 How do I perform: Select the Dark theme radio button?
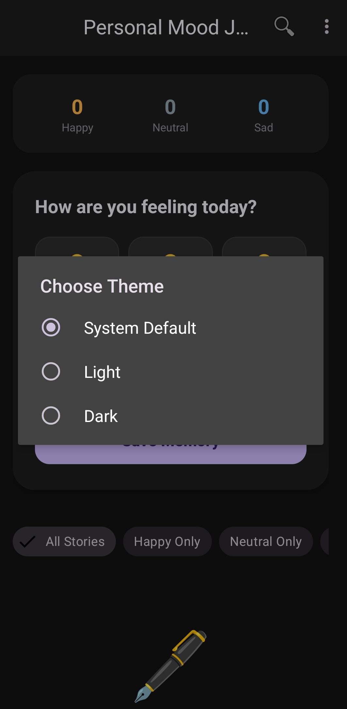coord(51,415)
